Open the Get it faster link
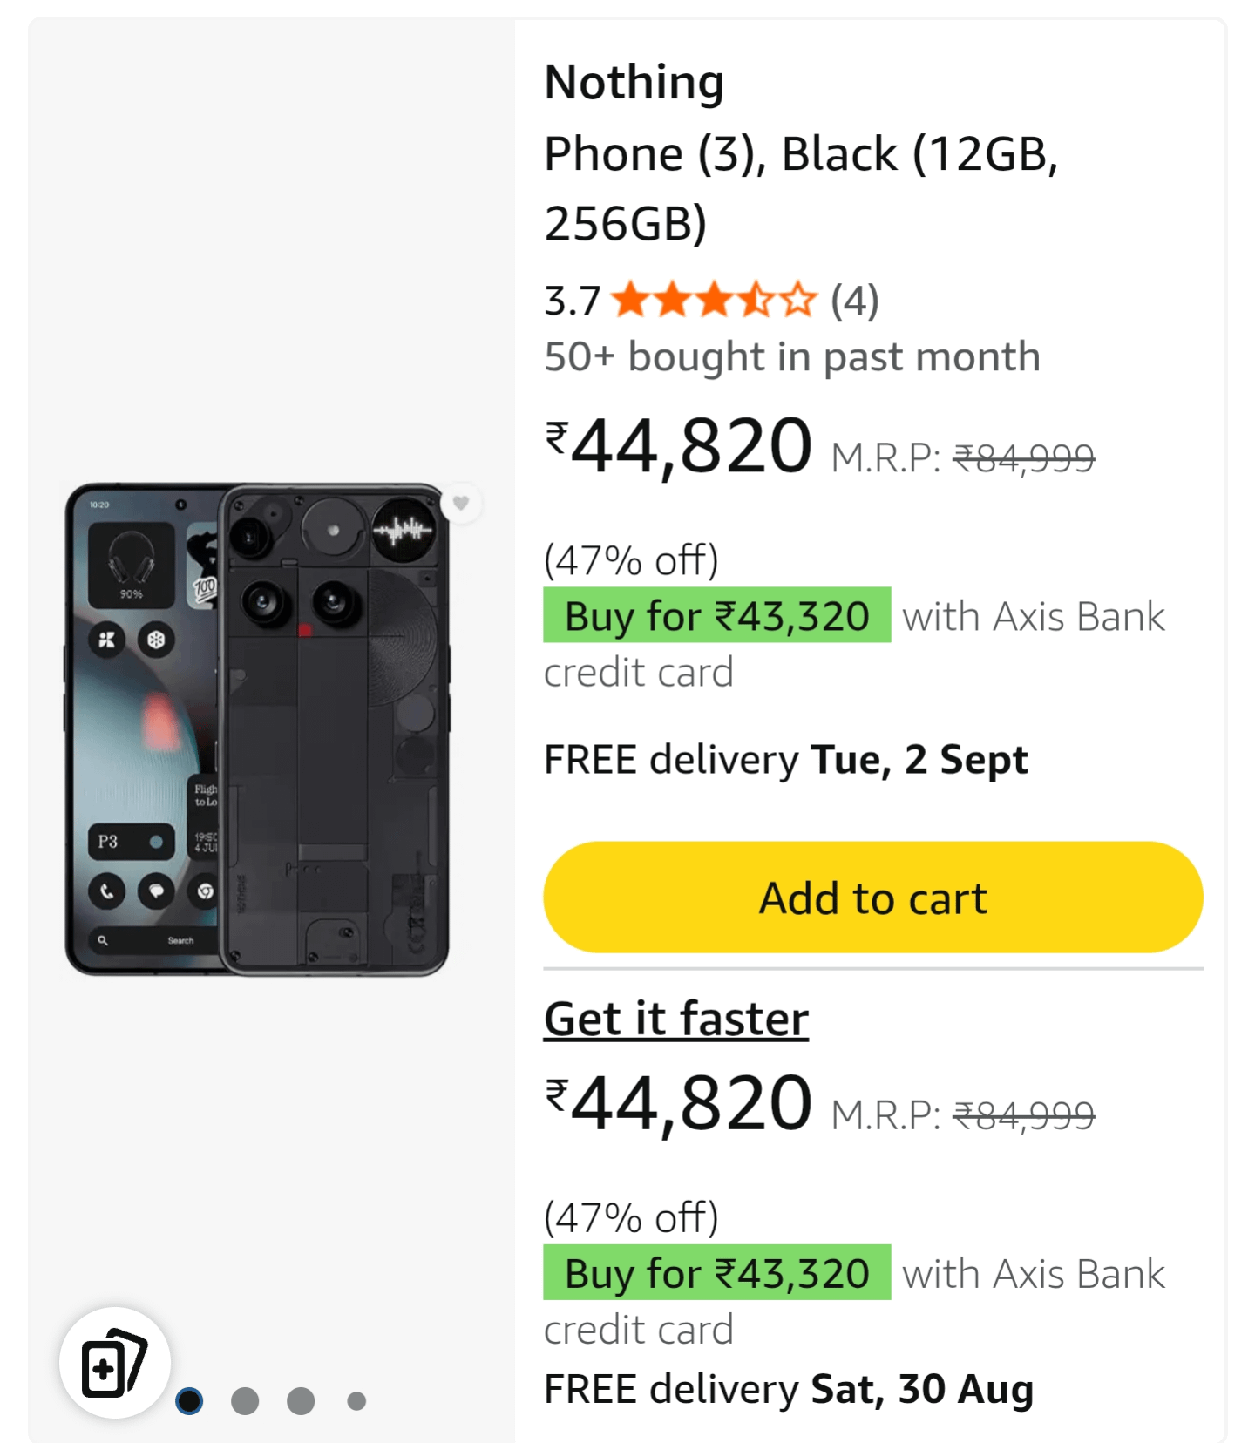This screenshot has height=1443, width=1255. pos(676,1019)
